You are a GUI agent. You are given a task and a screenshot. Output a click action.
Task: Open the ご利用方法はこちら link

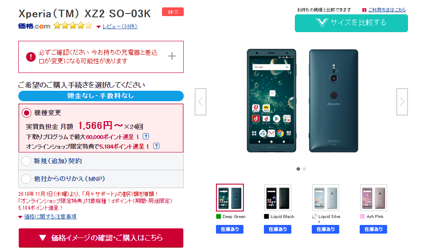click(387, 10)
